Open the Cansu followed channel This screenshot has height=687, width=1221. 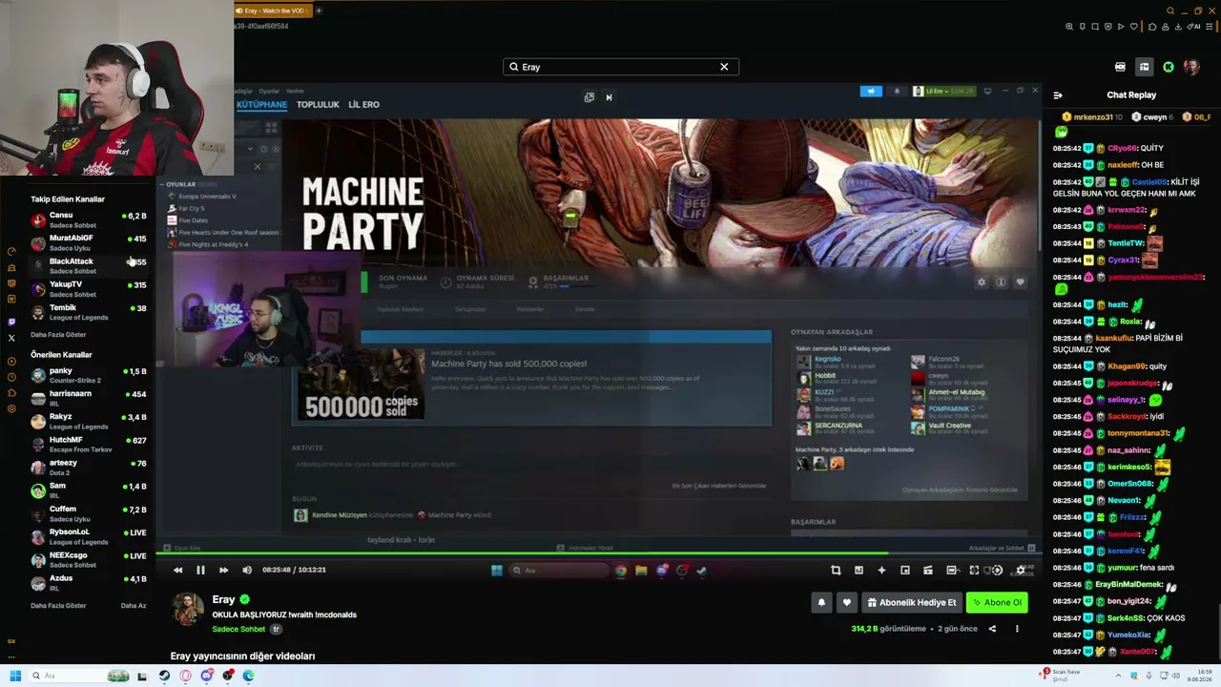pos(89,219)
